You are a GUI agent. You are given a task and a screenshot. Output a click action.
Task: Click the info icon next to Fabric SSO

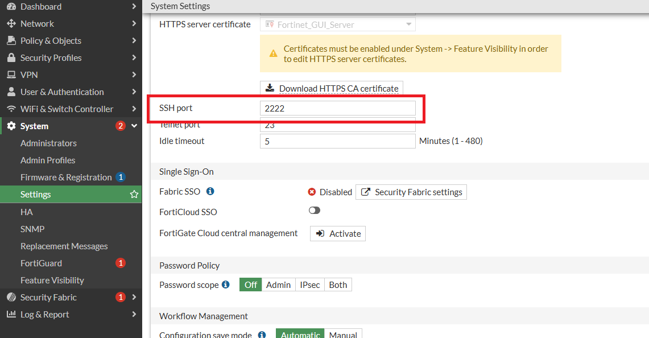click(x=210, y=191)
